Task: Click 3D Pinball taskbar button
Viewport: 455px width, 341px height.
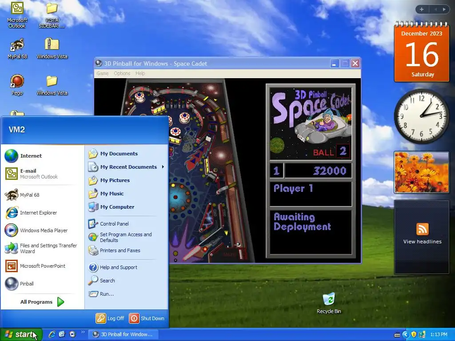Action: tap(124, 334)
